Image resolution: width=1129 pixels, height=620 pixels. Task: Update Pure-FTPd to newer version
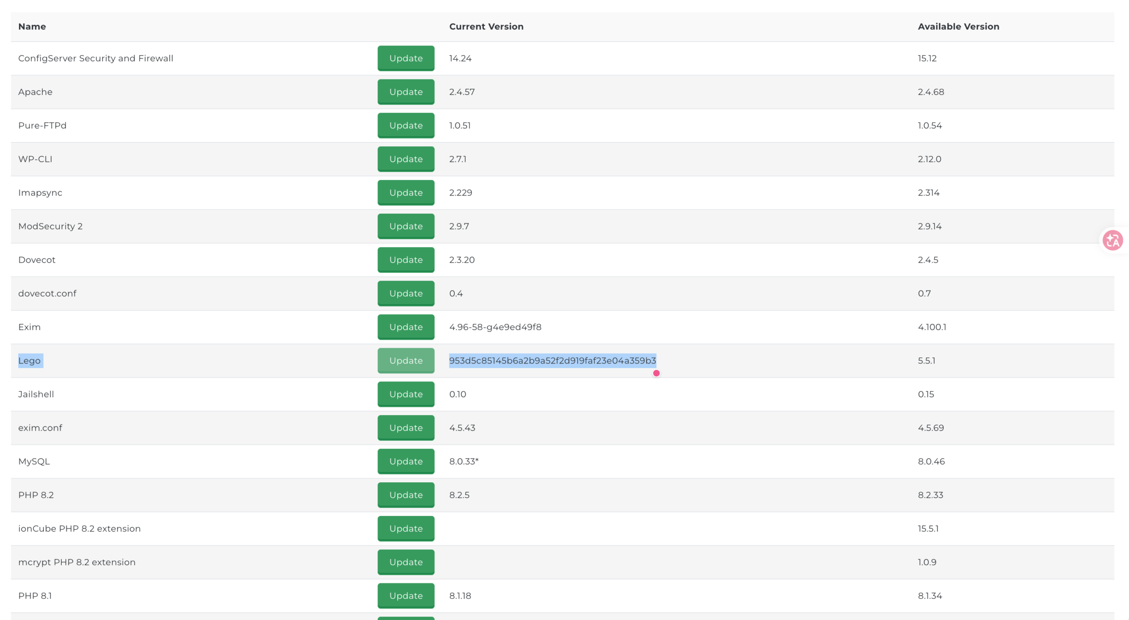pyautogui.click(x=406, y=125)
